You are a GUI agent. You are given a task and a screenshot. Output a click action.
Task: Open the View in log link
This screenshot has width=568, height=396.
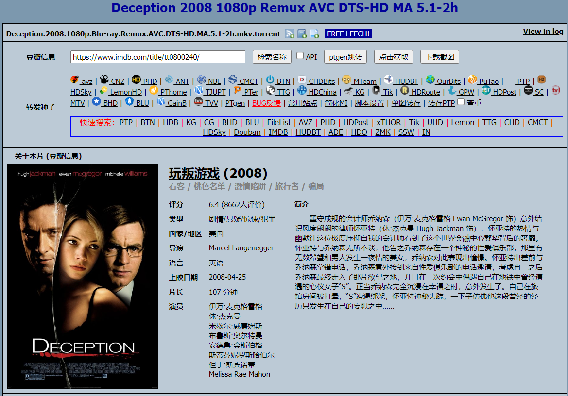tap(543, 32)
